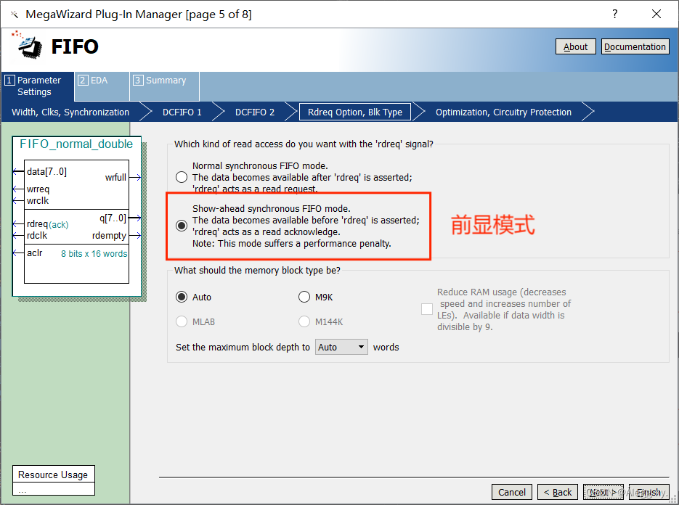Screen dimensions: 679x505
Task: Click the help question mark button
Action: pos(615,14)
